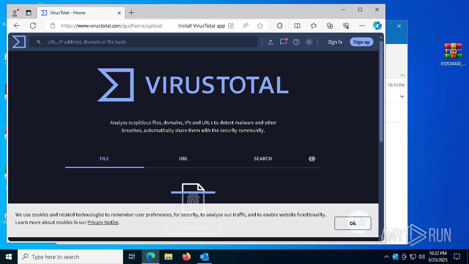Open Outlook from the taskbar
469x264 pixels.
coord(204,257)
